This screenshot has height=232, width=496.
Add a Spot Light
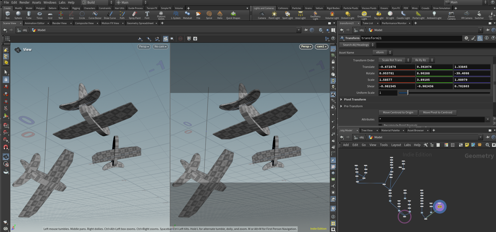(288, 15)
